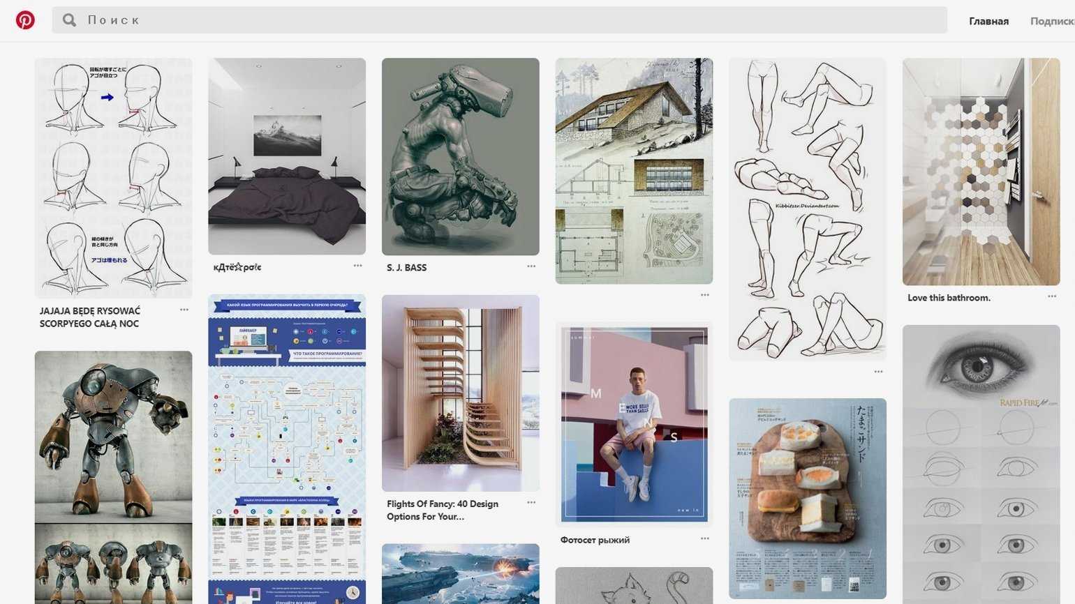The image size is (1075, 604).
Task: Open options for the JAJAJA BĘDĘ RYSOWAĆ pin
Action: 184,310
